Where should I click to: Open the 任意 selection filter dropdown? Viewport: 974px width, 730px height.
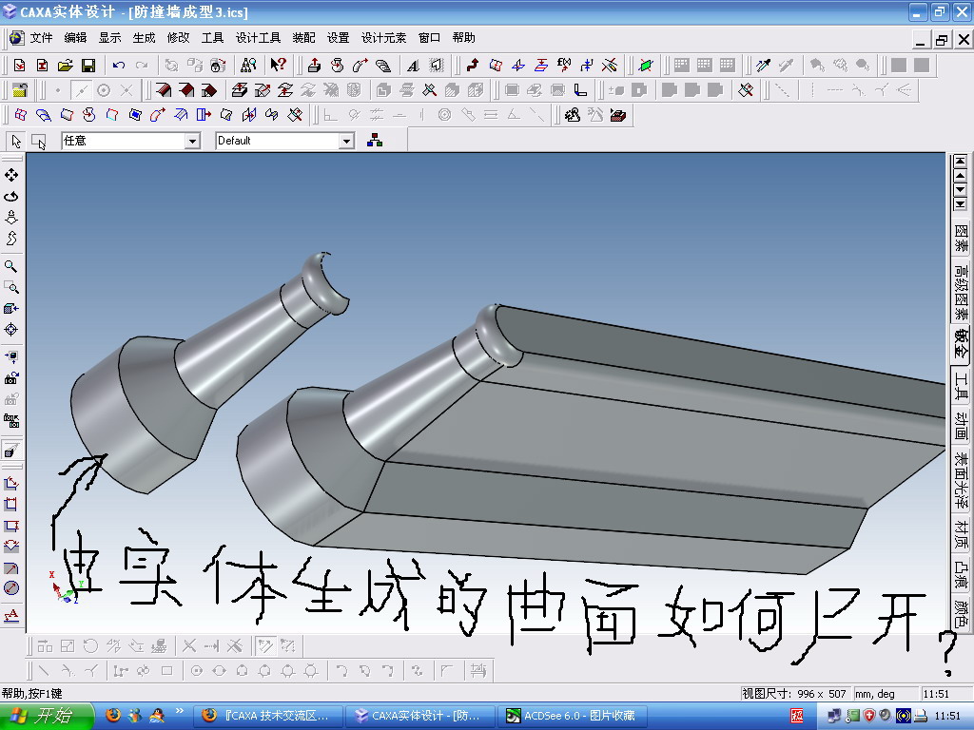click(192, 142)
